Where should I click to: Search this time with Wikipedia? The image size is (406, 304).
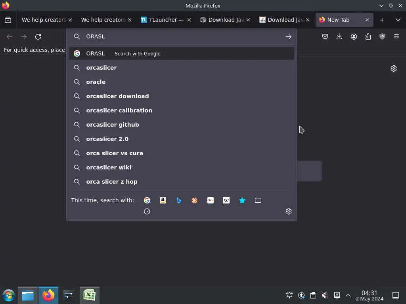coord(226,200)
